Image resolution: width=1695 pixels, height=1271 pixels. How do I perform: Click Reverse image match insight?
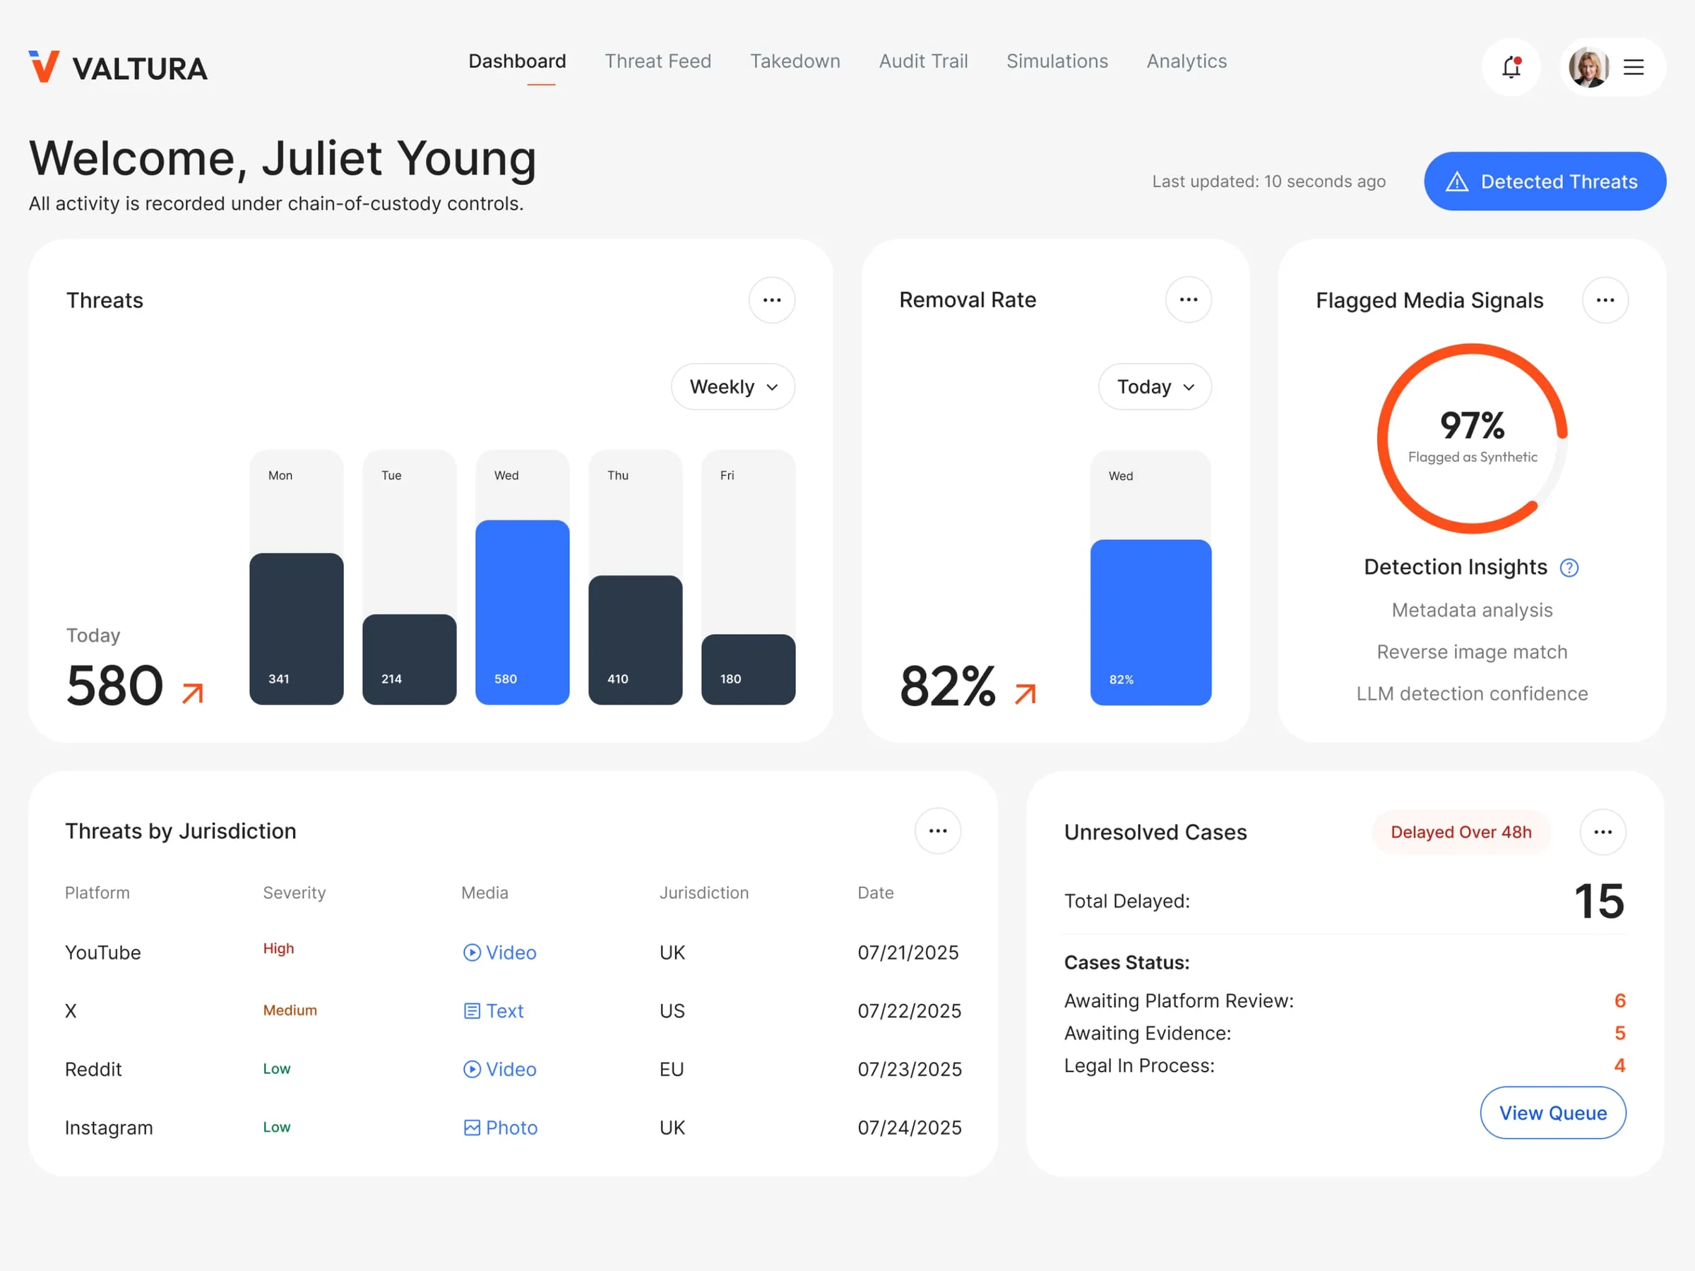pyautogui.click(x=1472, y=652)
